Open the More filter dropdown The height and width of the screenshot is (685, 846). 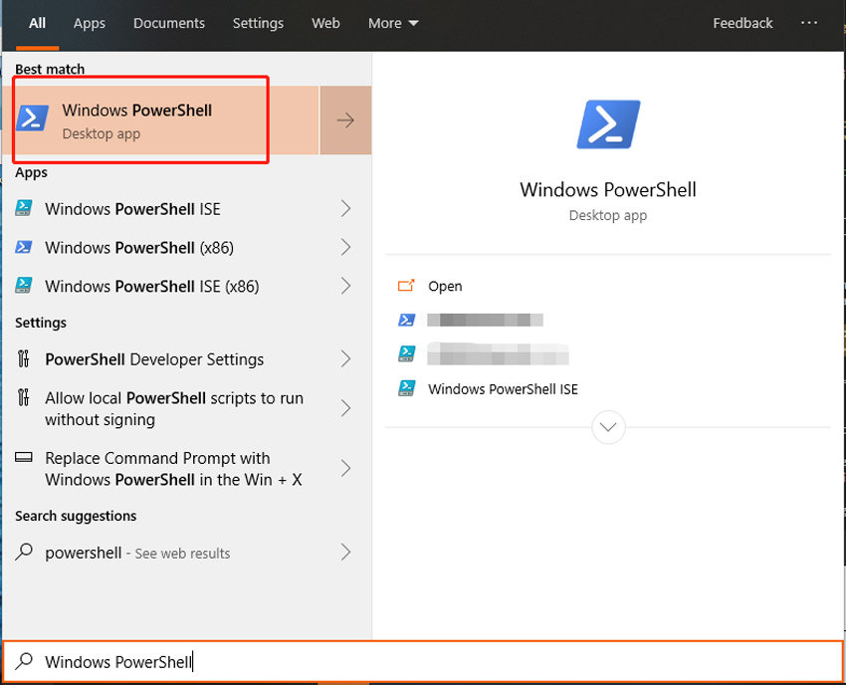tap(392, 23)
